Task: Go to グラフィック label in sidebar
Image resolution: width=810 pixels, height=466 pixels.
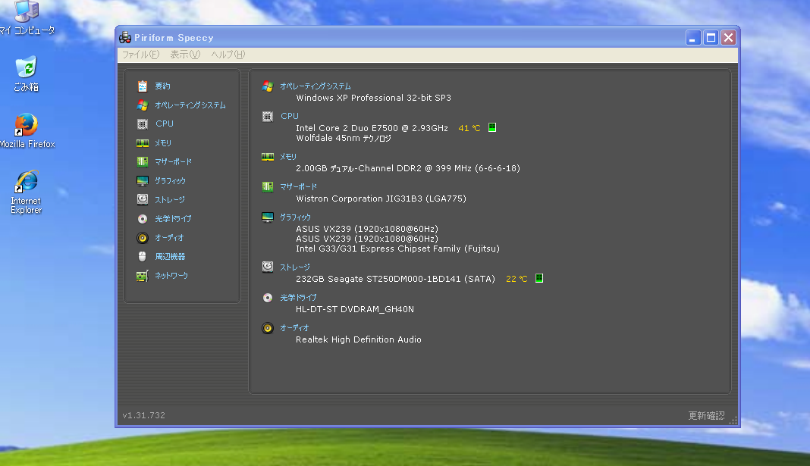Action: [171, 181]
